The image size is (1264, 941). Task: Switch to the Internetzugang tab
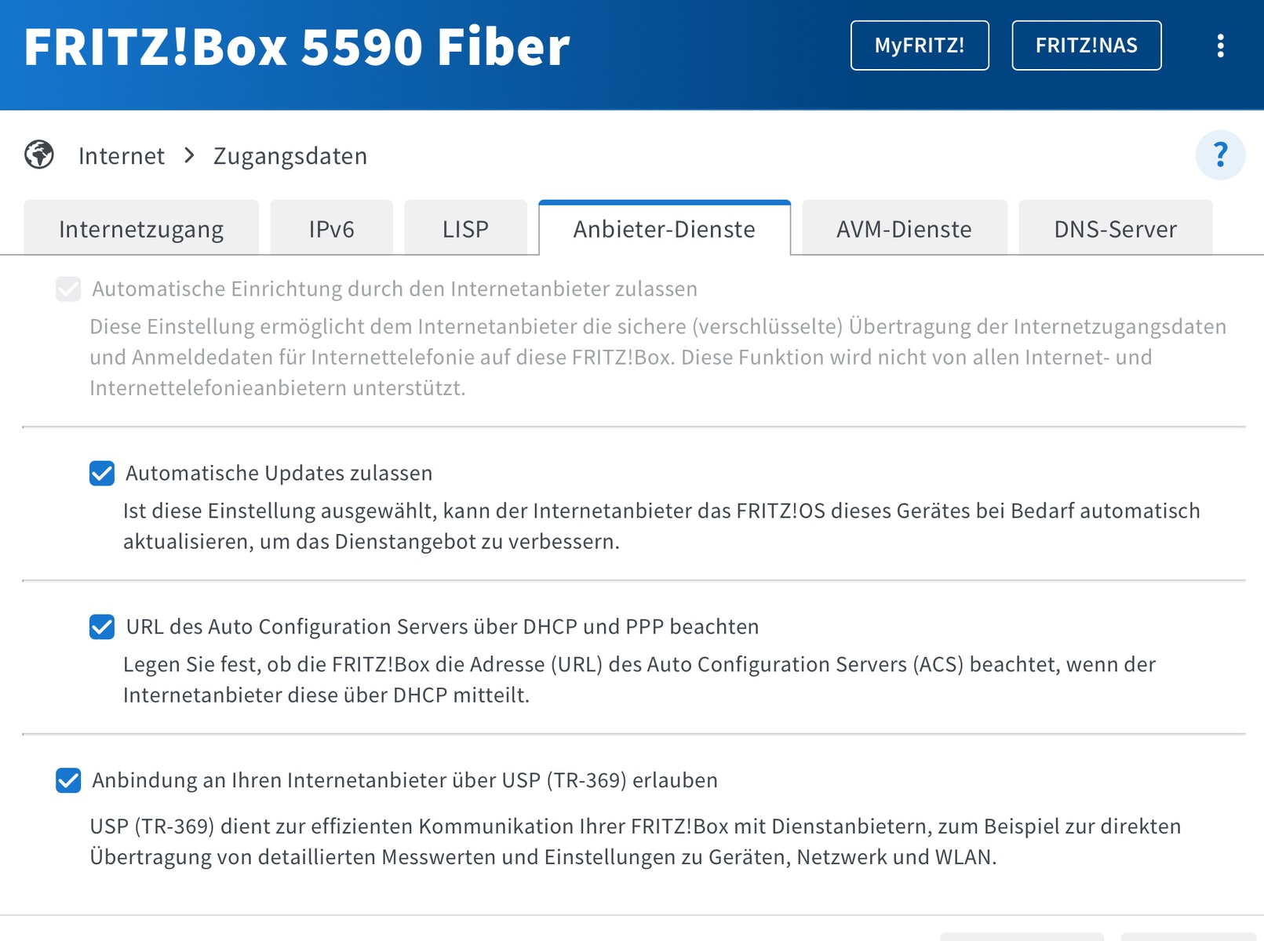coord(141,228)
